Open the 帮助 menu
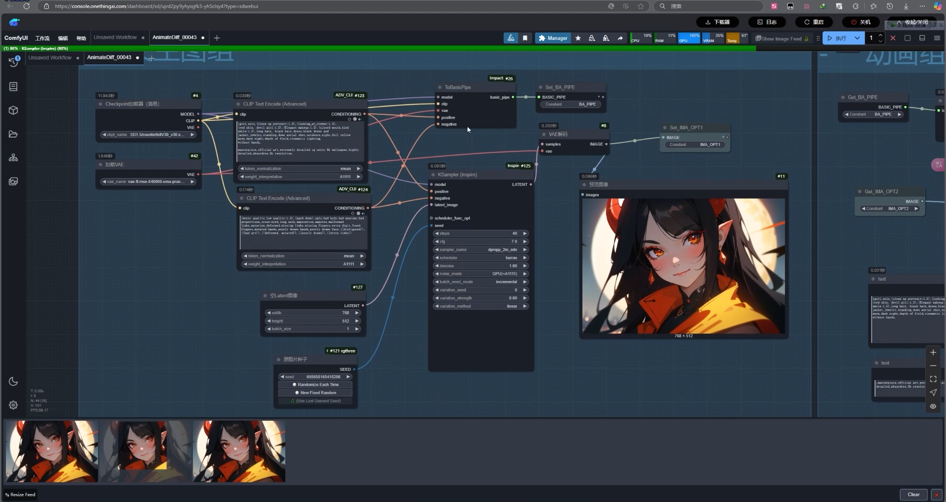Screen dimensions: 946x502 click(x=81, y=38)
